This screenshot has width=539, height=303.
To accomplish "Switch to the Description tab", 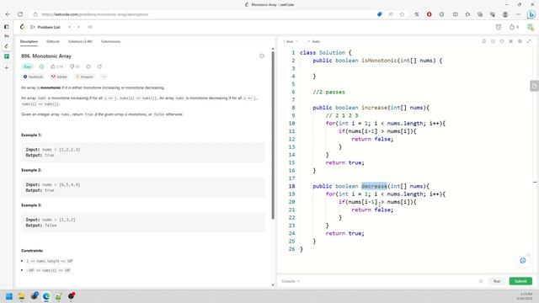I will click(29, 41).
